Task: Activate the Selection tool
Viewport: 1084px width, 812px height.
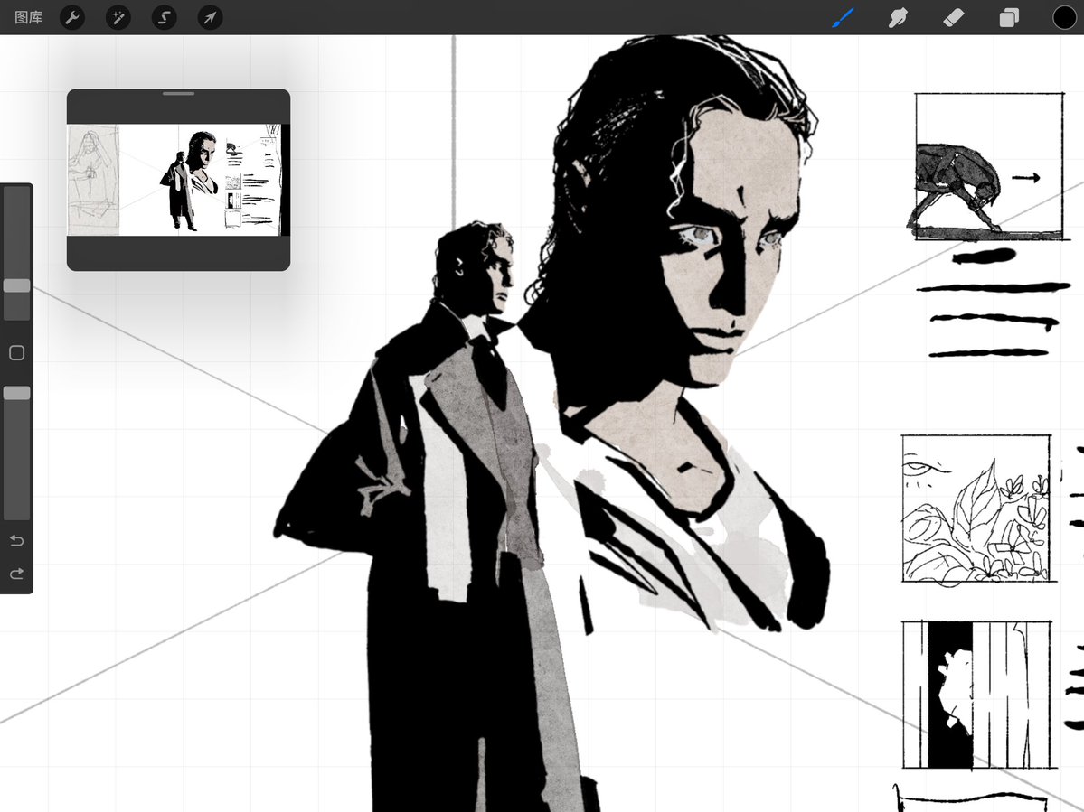Action: pyautogui.click(x=164, y=17)
